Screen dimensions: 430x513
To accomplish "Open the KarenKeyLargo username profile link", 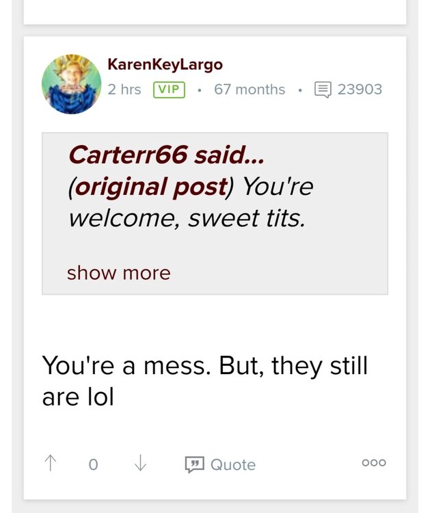I will 165,65.
